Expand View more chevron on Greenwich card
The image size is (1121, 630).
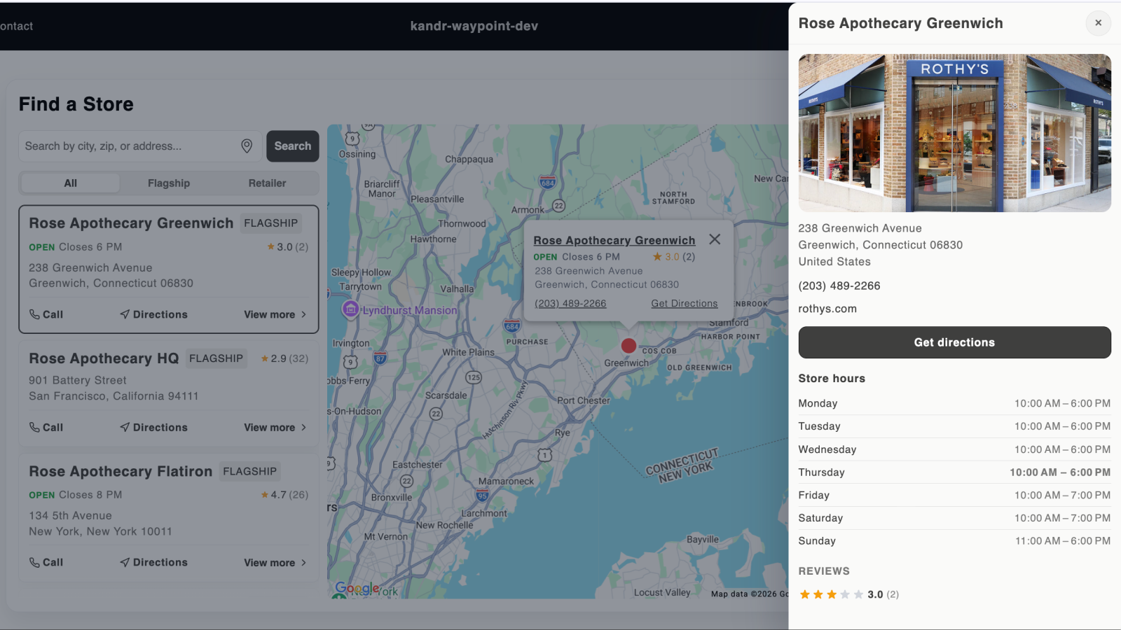pos(303,314)
